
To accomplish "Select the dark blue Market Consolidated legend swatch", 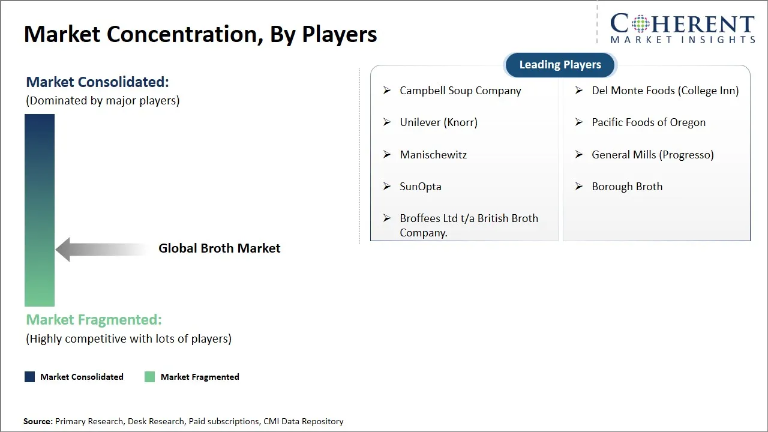I will point(29,377).
